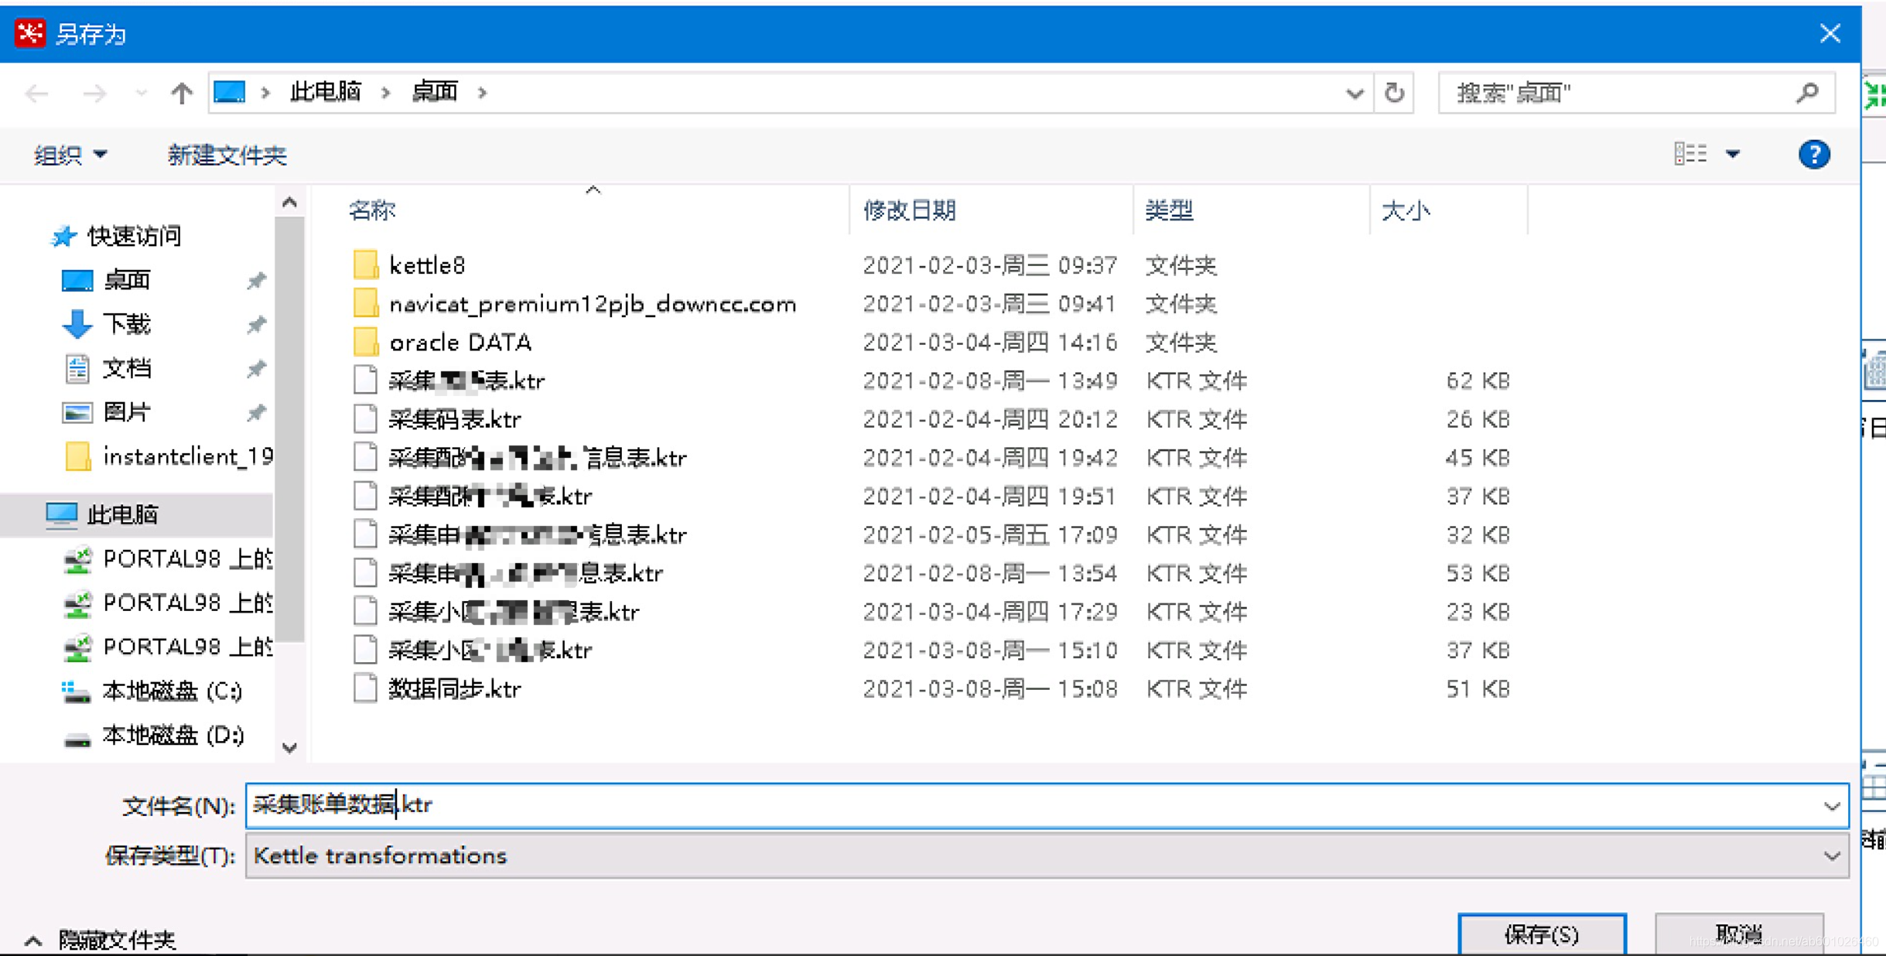Go back with the left arrow
The width and height of the screenshot is (1886, 956).
point(37,94)
